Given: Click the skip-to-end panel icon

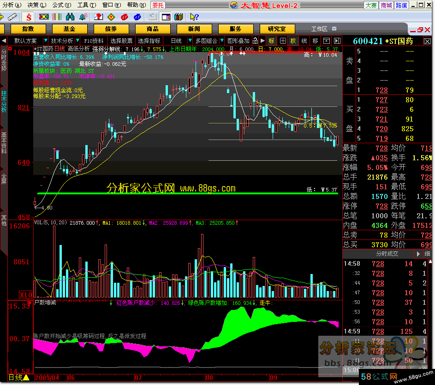Looking at the screenshot, I should click(x=337, y=41).
